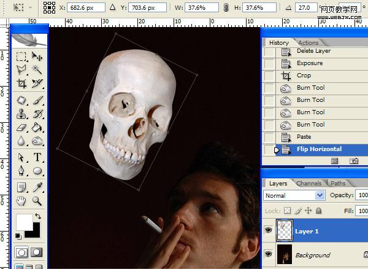Toggle the maintain aspect ratio chain link
This screenshot has height=269, width=368.
[x=226, y=8]
